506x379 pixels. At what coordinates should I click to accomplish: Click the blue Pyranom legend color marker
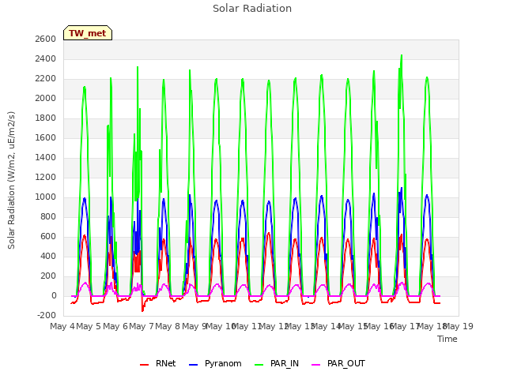click(x=193, y=365)
